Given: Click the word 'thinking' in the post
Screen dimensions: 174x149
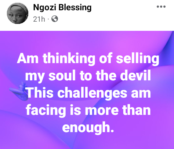Looking at the screenshot, I should 69,59.
